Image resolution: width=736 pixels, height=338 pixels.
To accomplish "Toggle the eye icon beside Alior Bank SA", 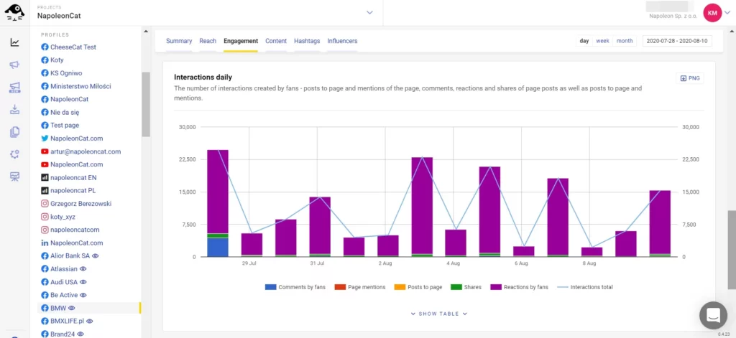I will coord(96,255).
